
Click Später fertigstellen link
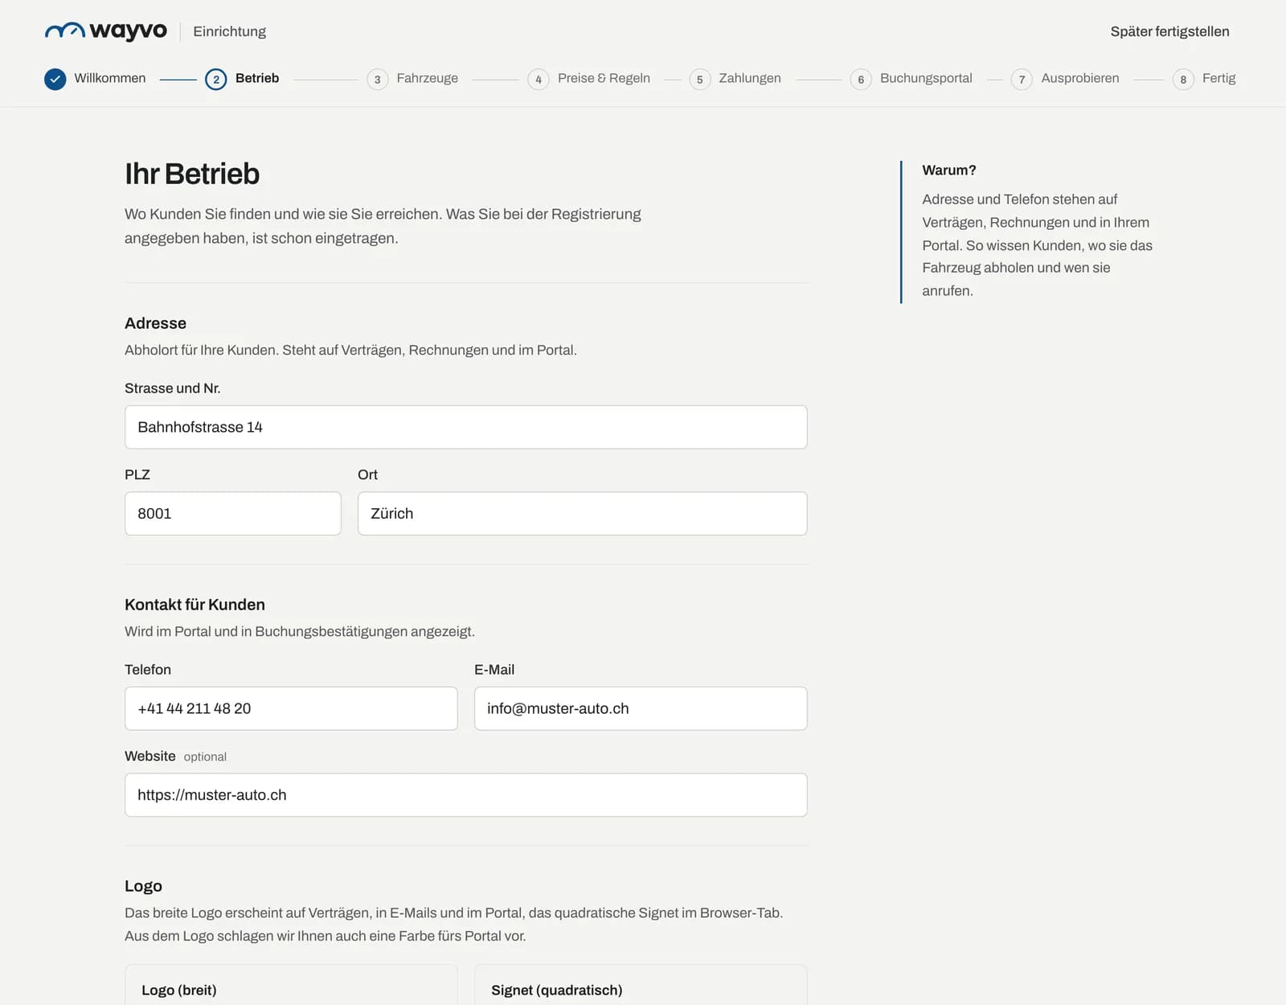click(1170, 31)
